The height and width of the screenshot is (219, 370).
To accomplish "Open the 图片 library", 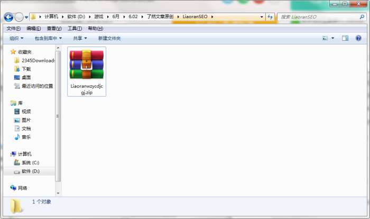I will [x=26, y=120].
